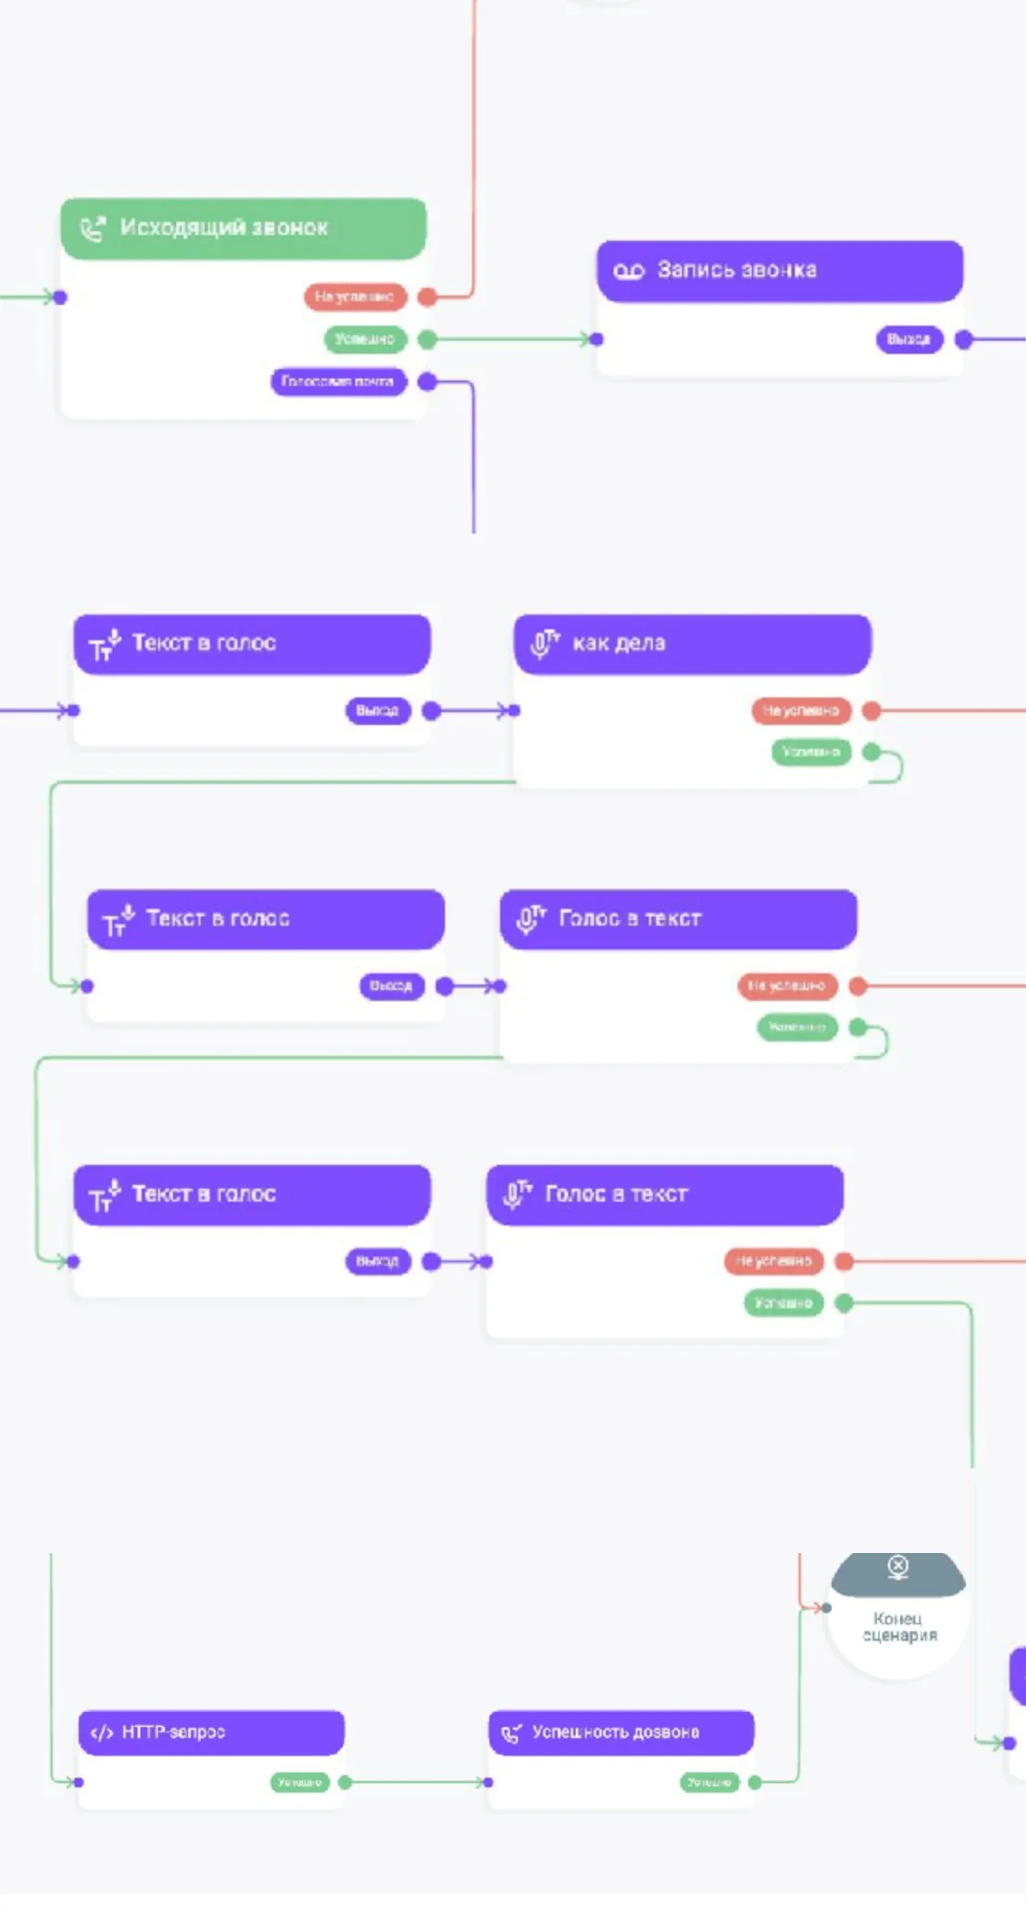Click text-to-speech icon on node feeding как дела
Image resolution: width=1026 pixels, height=1910 pixels.
click(x=105, y=644)
